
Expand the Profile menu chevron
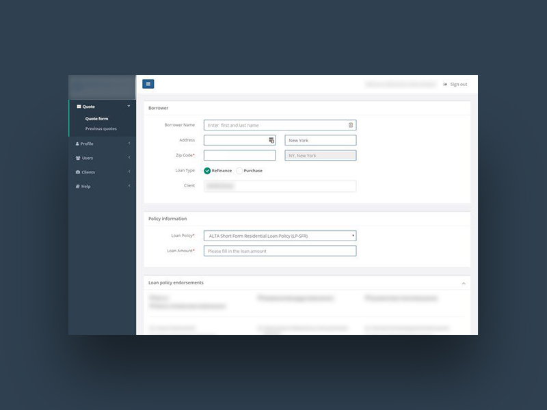click(129, 143)
